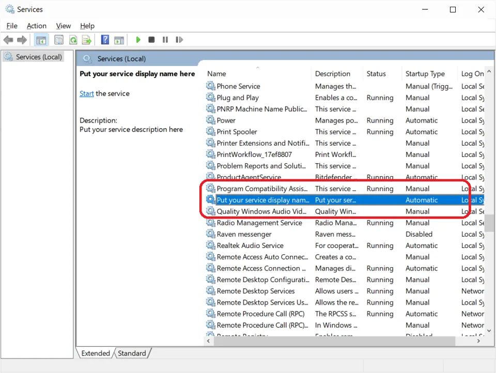Select Remote Desktop Configuration service

(x=345, y=279)
